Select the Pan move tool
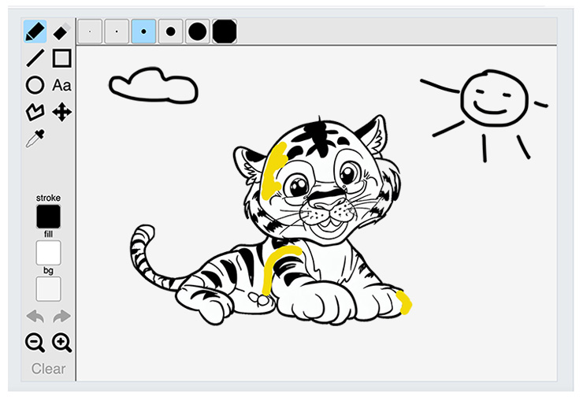Image resolution: width=583 pixels, height=397 pixels. (61, 112)
